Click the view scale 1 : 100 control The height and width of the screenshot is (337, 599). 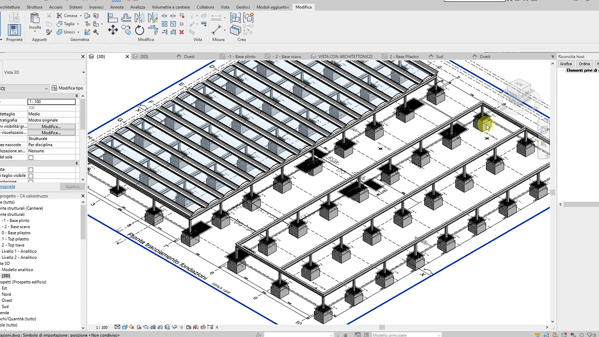(x=102, y=327)
